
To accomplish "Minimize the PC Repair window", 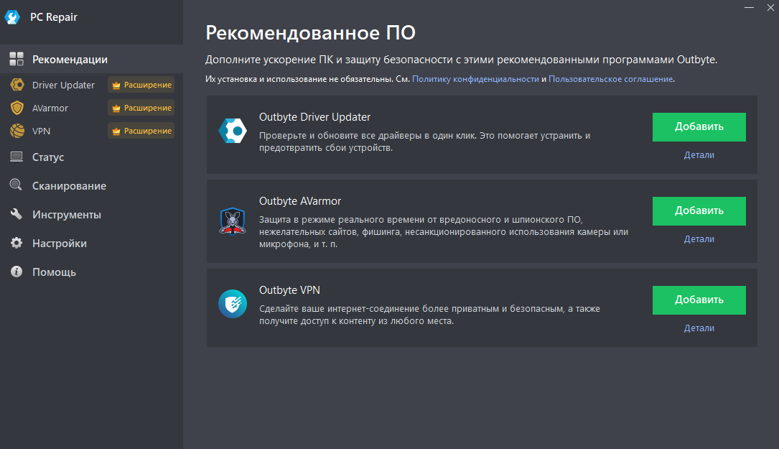I will tap(749, 7).
